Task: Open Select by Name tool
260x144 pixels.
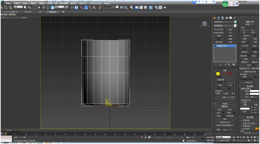Action: click(x=29, y=7)
